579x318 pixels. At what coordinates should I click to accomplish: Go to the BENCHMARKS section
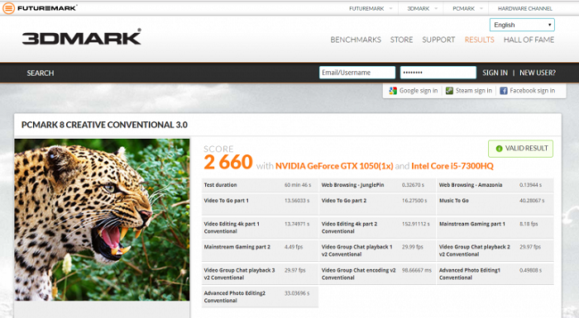click(356, 40)
